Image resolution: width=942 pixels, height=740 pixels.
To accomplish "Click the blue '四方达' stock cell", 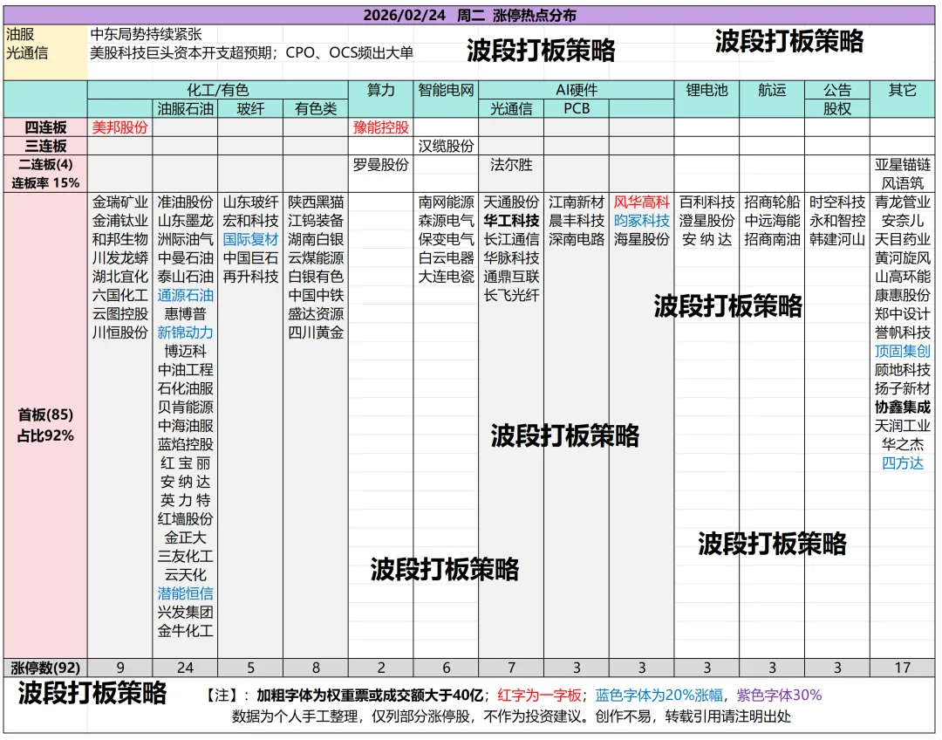I will pyautogui.click(x=903, y=462).
